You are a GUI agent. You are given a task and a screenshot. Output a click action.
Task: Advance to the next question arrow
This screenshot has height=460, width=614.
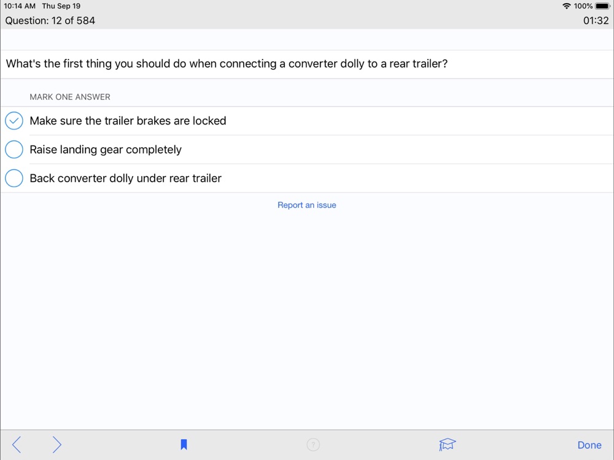[56, 445]
